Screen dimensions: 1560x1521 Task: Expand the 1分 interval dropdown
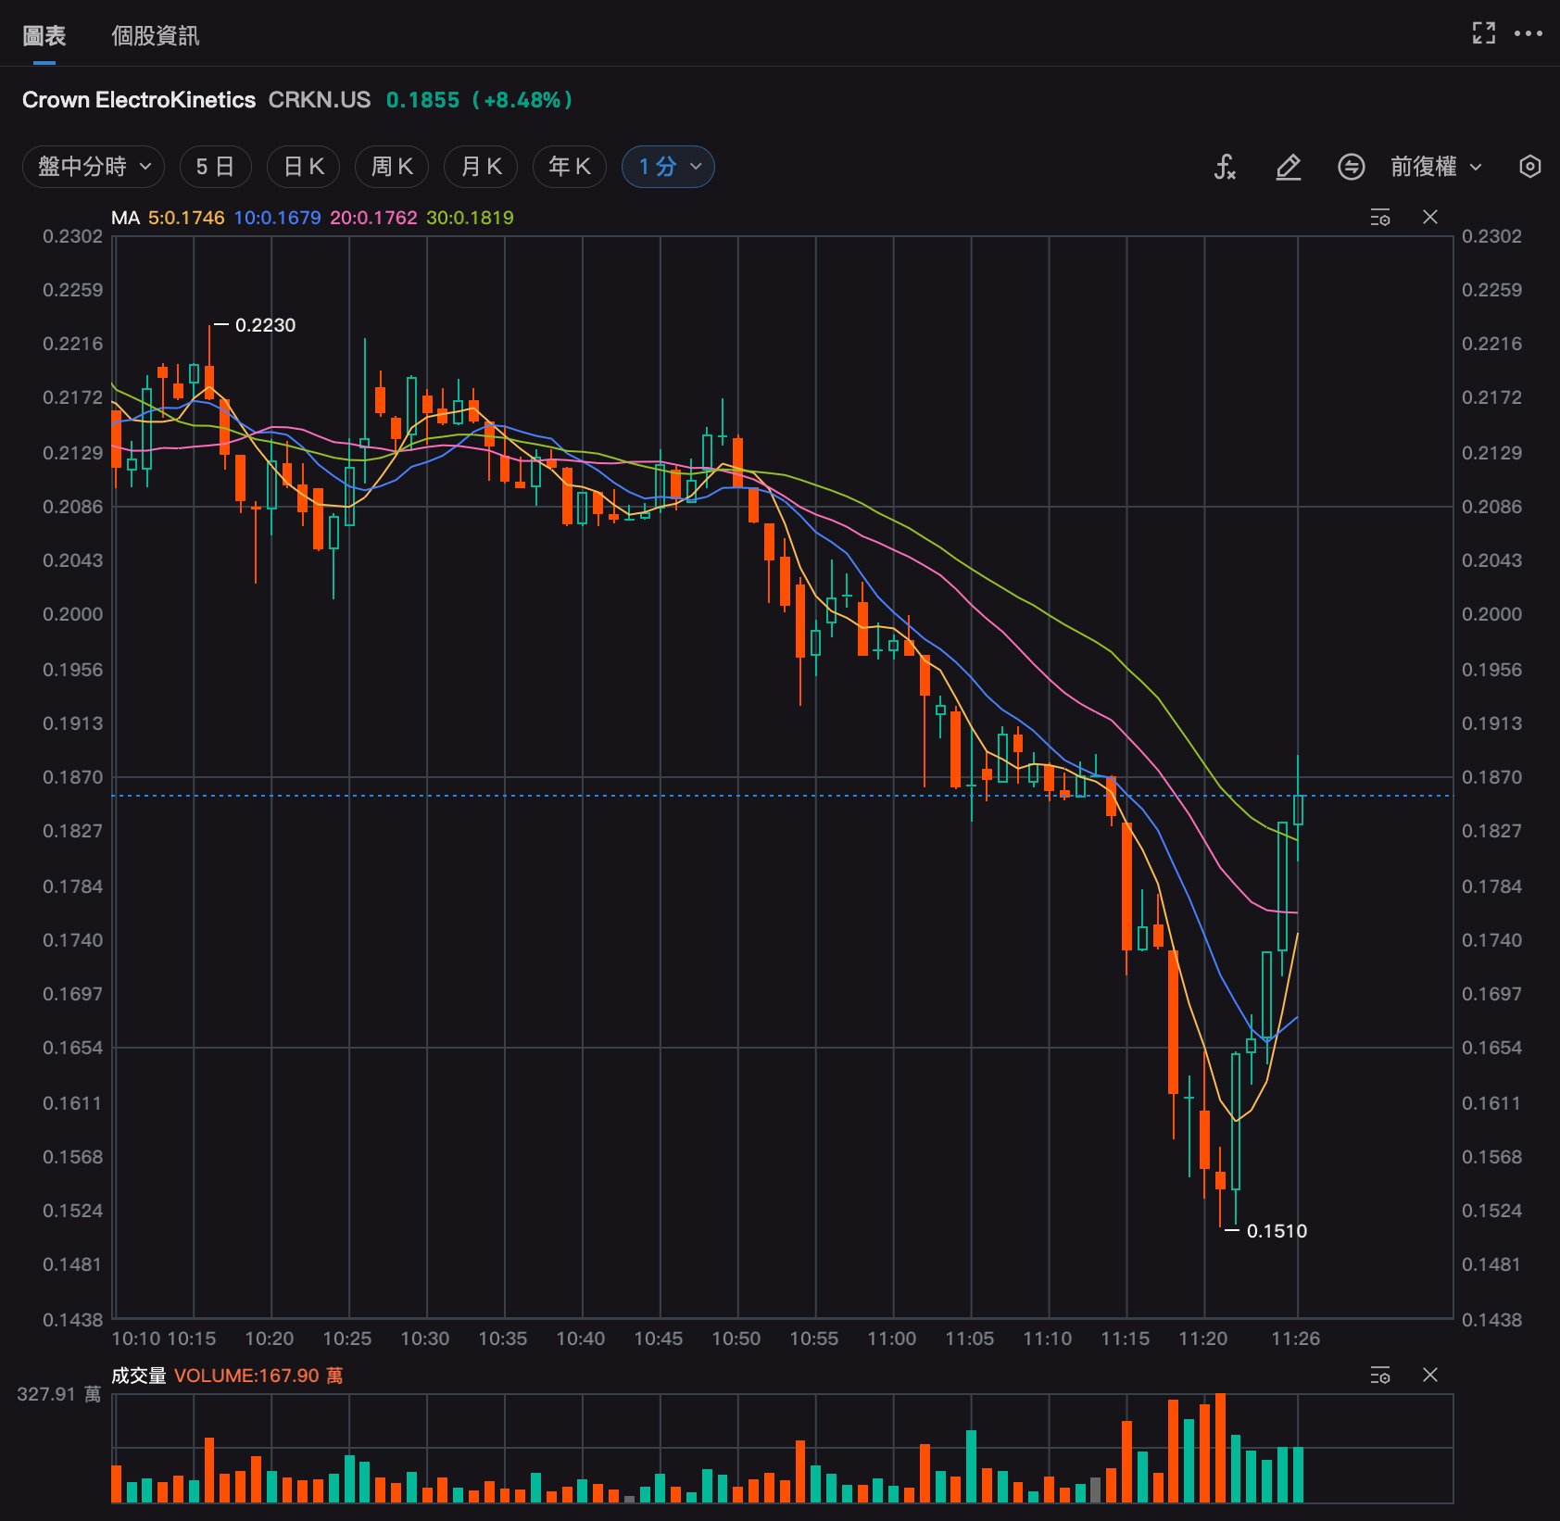click(x=668, y=167)
